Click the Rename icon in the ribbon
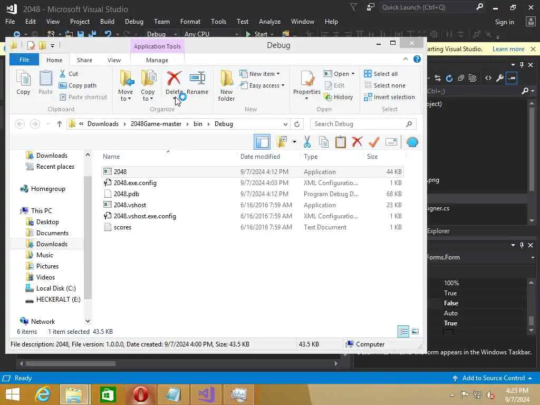 click(197, 78)
